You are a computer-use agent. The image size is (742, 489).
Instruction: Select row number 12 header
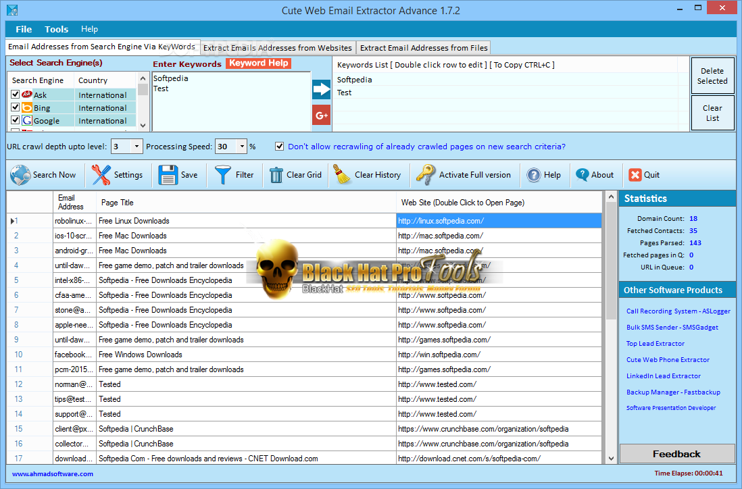29,384
